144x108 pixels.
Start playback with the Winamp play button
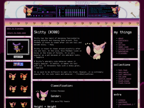(x=31, y=16)
